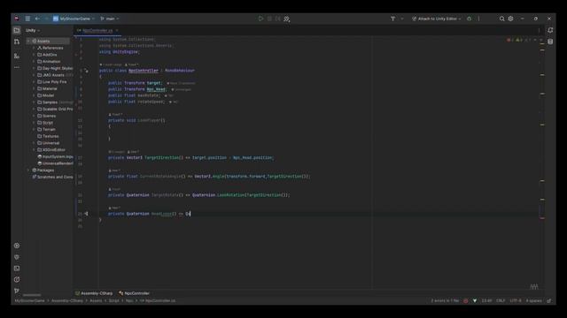Click the Code With Me icon

pos(286,19)
